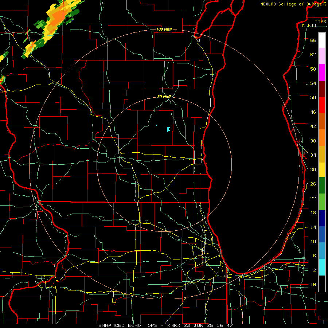This screenshot has width=328, height=328.
Task: Click the 'TH' threshold legend label
Action: 313,285
